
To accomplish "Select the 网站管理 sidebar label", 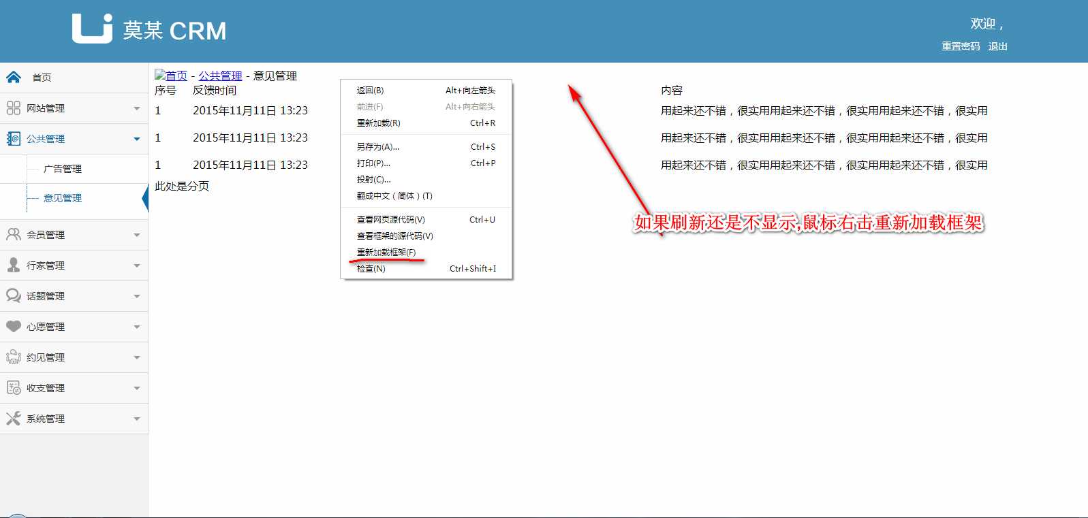I will click(x=46, y=108).
